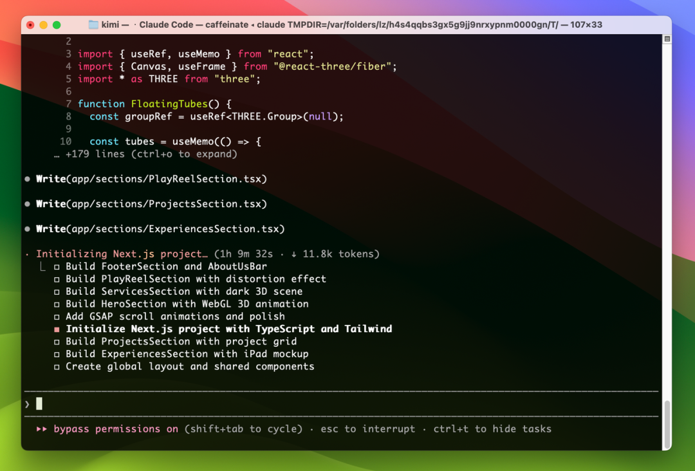Click the terminal vertical scrollbar thumb
The width and height of the screenshot is (695, 471).
pyautogui.click(x=667, y=425)
